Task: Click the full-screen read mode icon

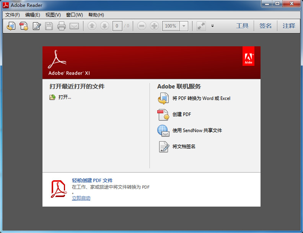Action: tap(201, 26)
